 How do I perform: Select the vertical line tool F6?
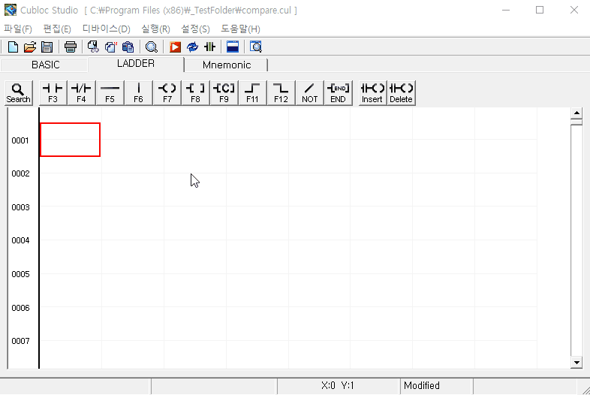138,92
